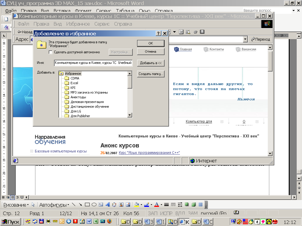The width and height of the screenshot is (302, 226).
Task: Edit the Имя name field
Action: pos(93,63)
